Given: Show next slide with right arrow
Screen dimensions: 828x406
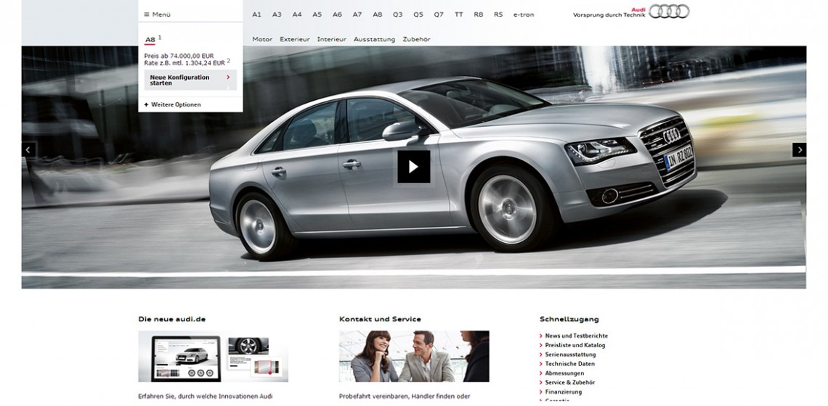Looking at the screenshot, I should (799, 150).
